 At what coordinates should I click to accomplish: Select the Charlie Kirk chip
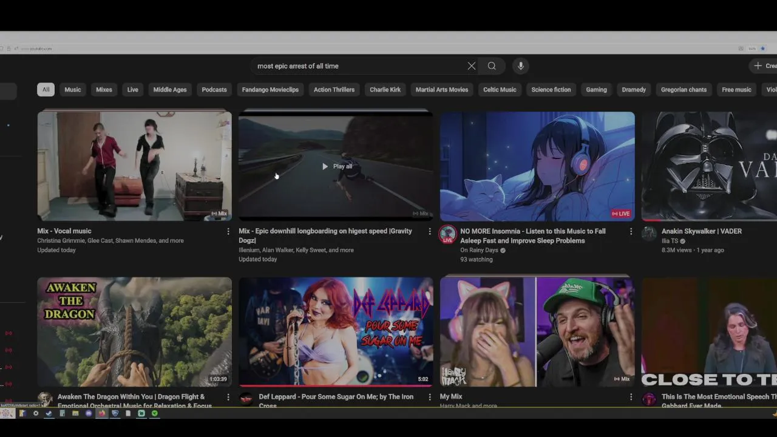click(385, 90)
